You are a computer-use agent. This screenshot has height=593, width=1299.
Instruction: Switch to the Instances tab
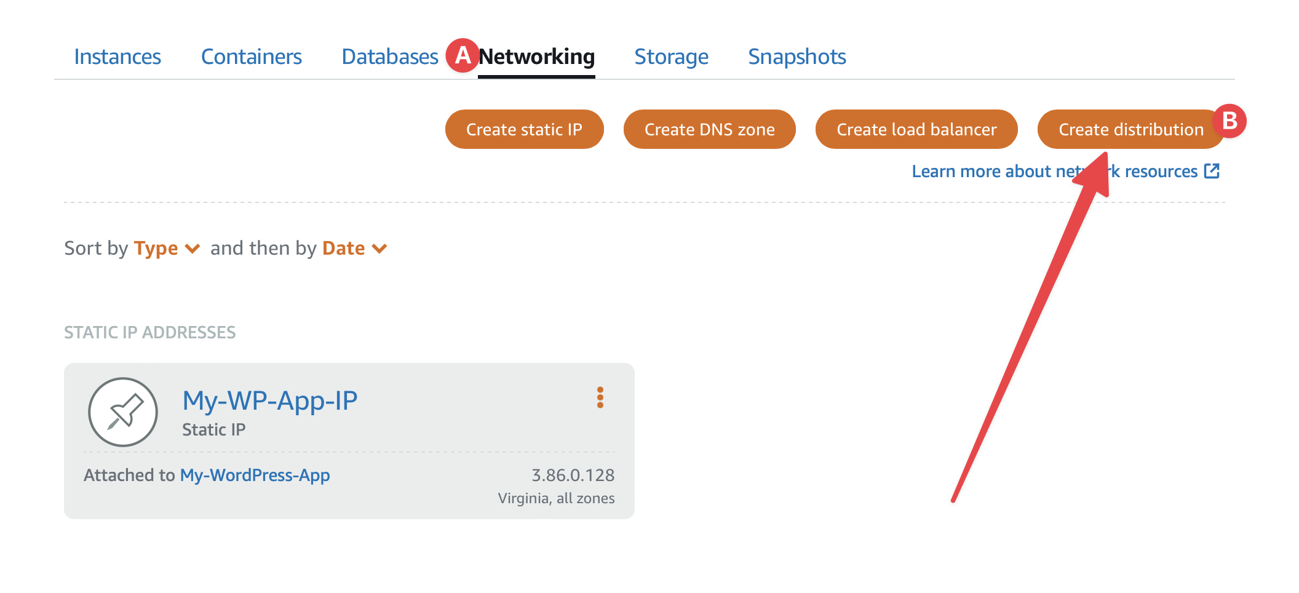[x=117, y=57]
